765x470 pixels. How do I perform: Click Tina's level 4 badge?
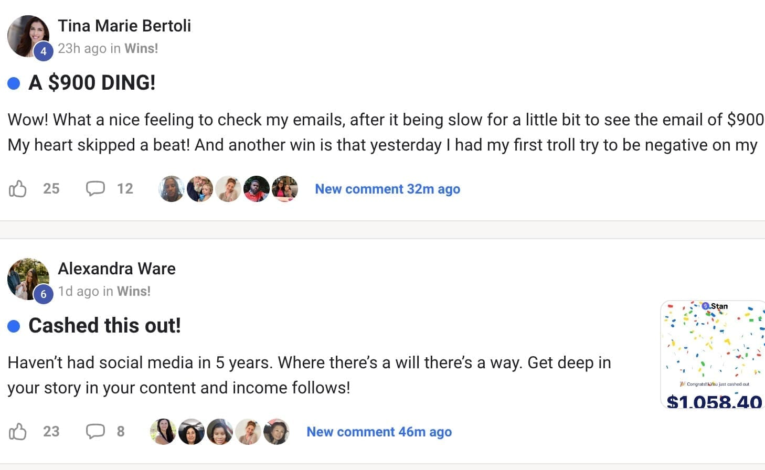[44, 51]
